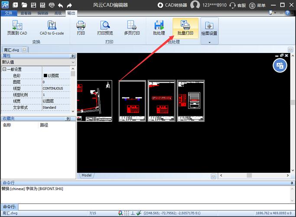Viewport: 296px width, 217px height.
Task: Expand the 绘图设置 dropdown
Action: point(209,43)
